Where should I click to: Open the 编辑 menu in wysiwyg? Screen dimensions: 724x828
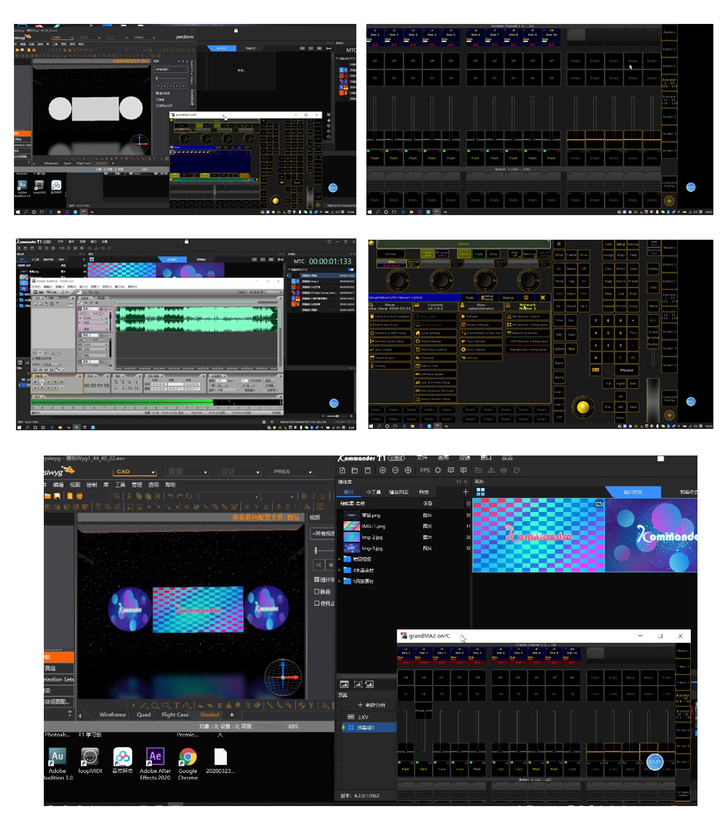point(58,485)
